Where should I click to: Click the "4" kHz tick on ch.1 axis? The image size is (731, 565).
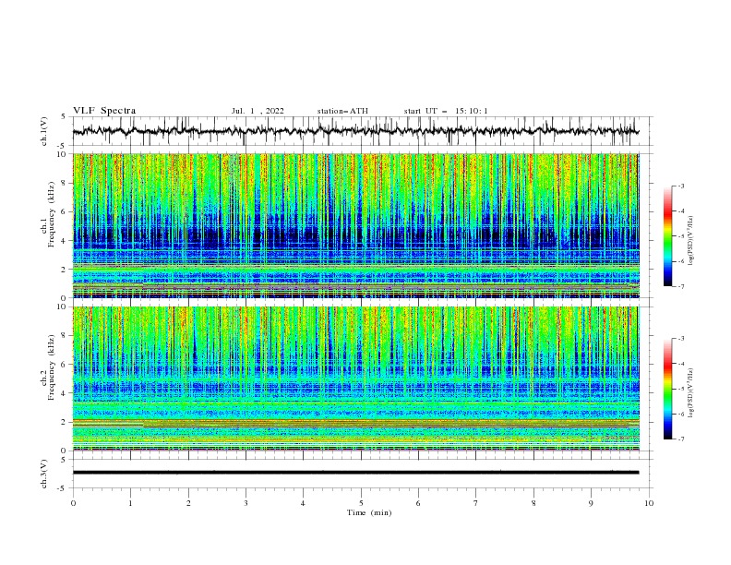click(65, 241)
